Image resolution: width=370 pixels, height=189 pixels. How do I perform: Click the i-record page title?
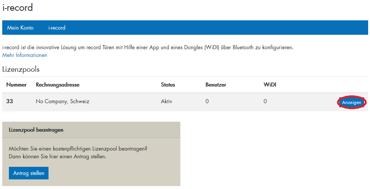coord(17,7)
